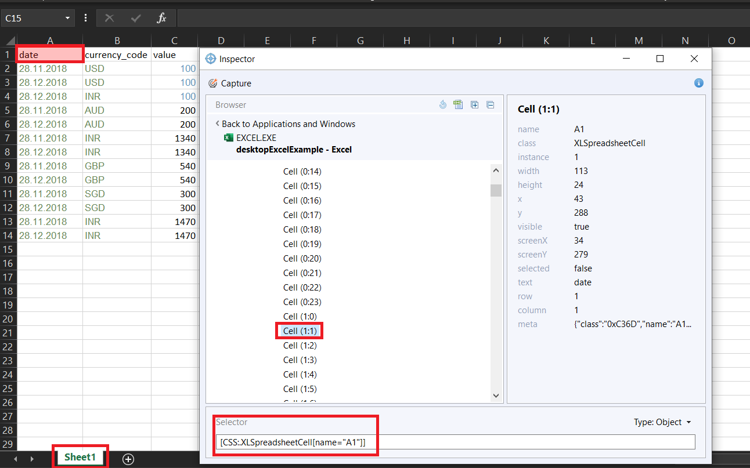Click the class value XLSpreadsheetCell
The image size is (750, 468).
point(610,143)
